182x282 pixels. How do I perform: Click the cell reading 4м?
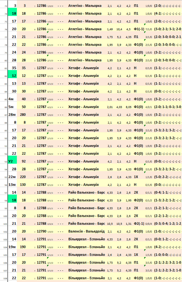coord(12,99)
